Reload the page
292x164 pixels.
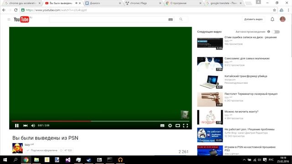tap(16, 10)
